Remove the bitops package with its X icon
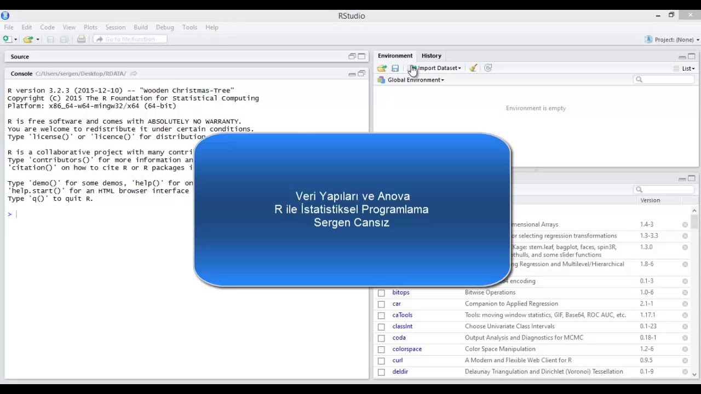 (x=685, y=293)
